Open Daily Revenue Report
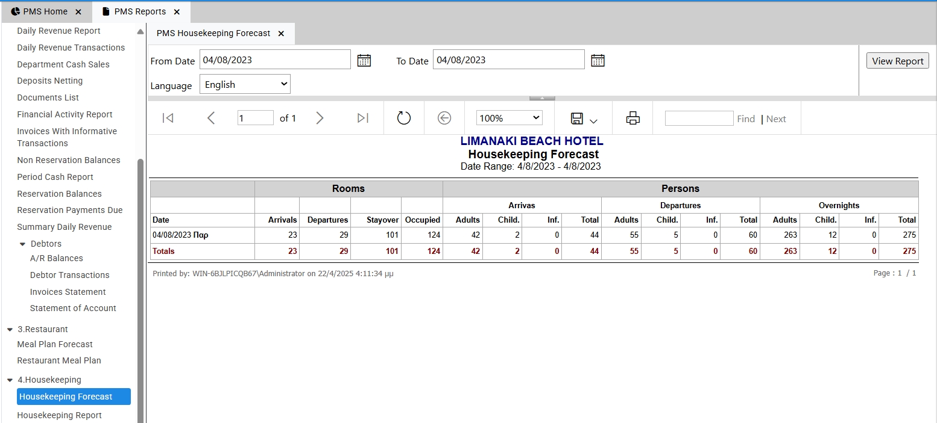 pyautogui.click(x=58, y=31)
